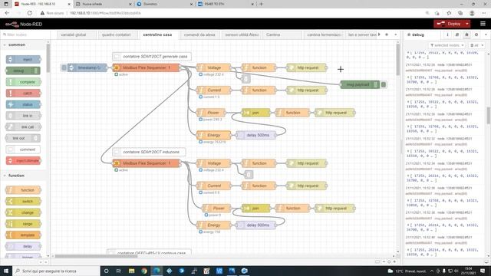
Task: Trigger the timestamp inject node button
Action: click(64, 67)
